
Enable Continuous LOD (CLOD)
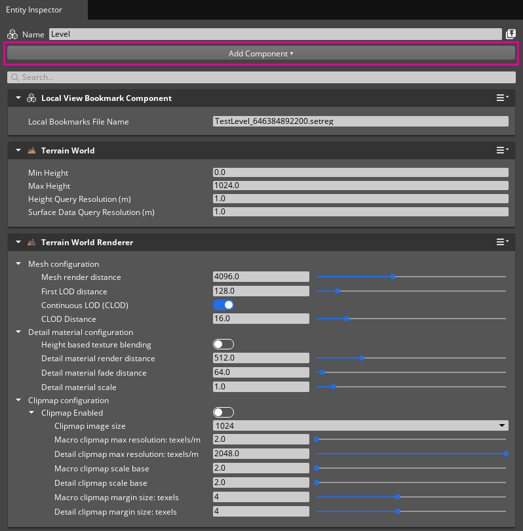(x=223, y=305)
